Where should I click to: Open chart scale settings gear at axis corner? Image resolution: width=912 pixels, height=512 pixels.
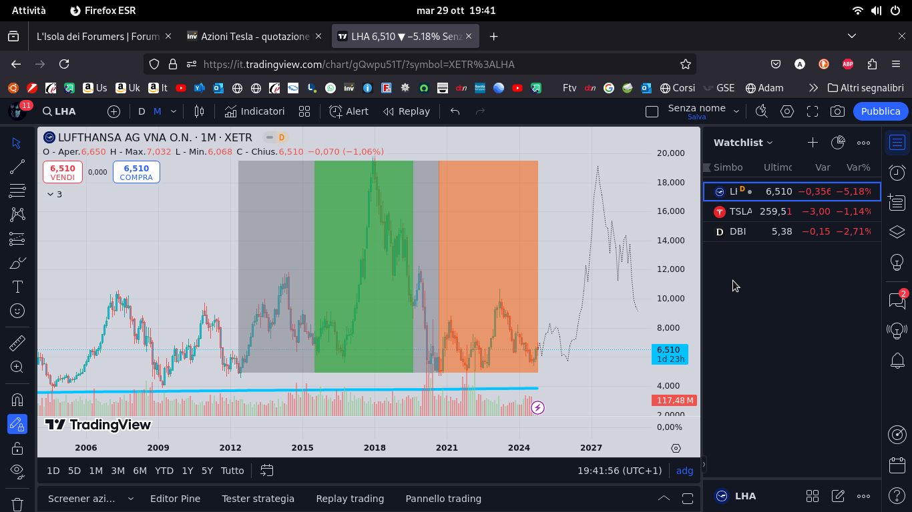click(x=676, y=448)
